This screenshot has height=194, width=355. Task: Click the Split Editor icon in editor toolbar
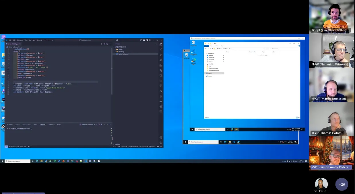107,44
